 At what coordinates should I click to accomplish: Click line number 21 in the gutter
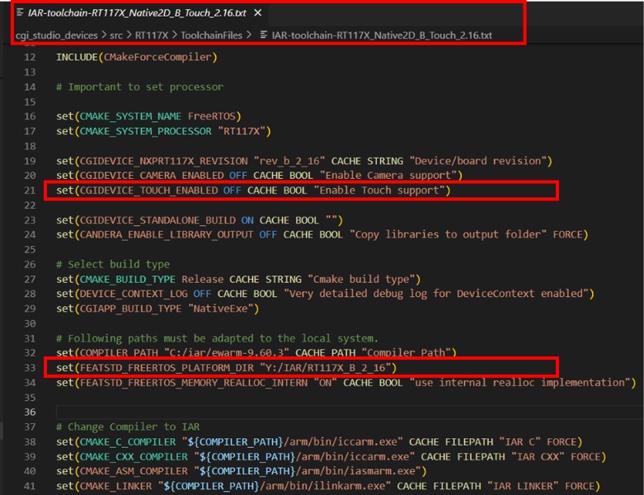[x=30, y=191]
